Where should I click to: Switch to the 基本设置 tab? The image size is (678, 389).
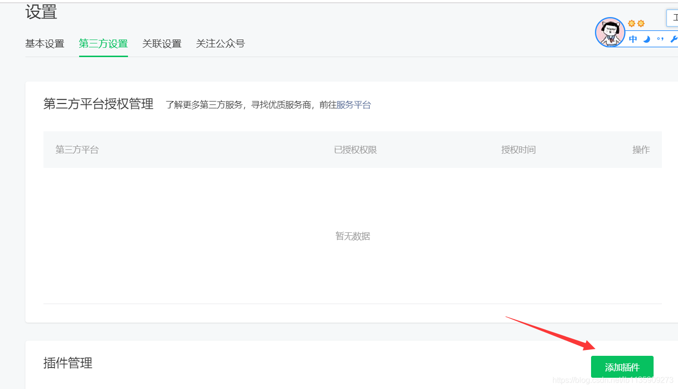(x=44, y=43)
